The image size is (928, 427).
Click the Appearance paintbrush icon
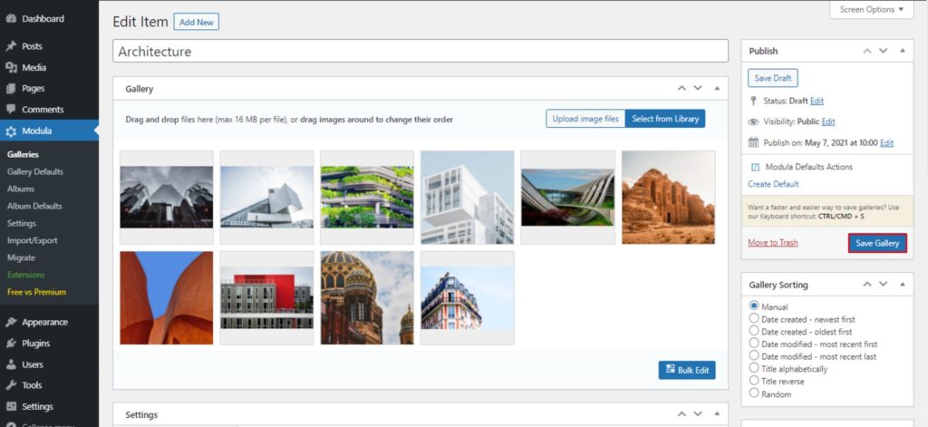tap(11, 322)
